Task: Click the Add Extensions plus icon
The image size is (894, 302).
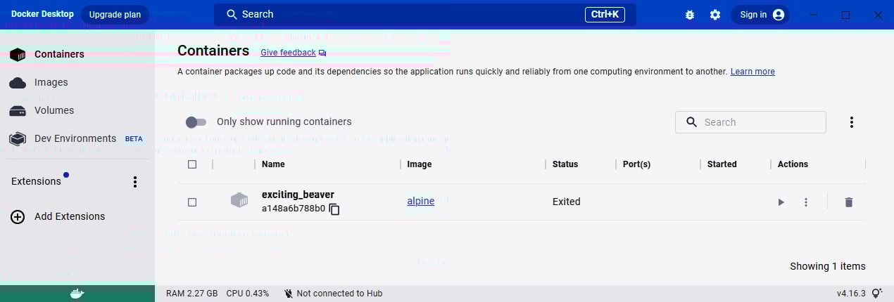Action: click(18, 217)
